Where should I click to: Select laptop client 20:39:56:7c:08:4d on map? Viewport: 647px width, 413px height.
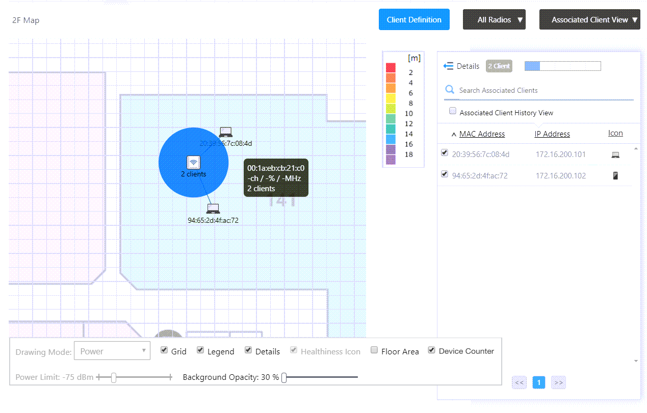pos(226,132)
